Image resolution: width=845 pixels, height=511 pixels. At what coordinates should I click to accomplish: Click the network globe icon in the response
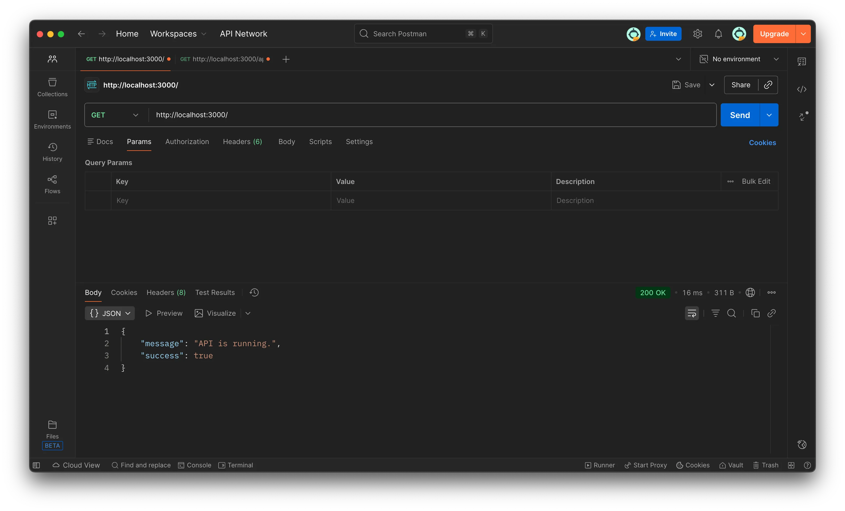pyautogui.click(x=750, y=292)
